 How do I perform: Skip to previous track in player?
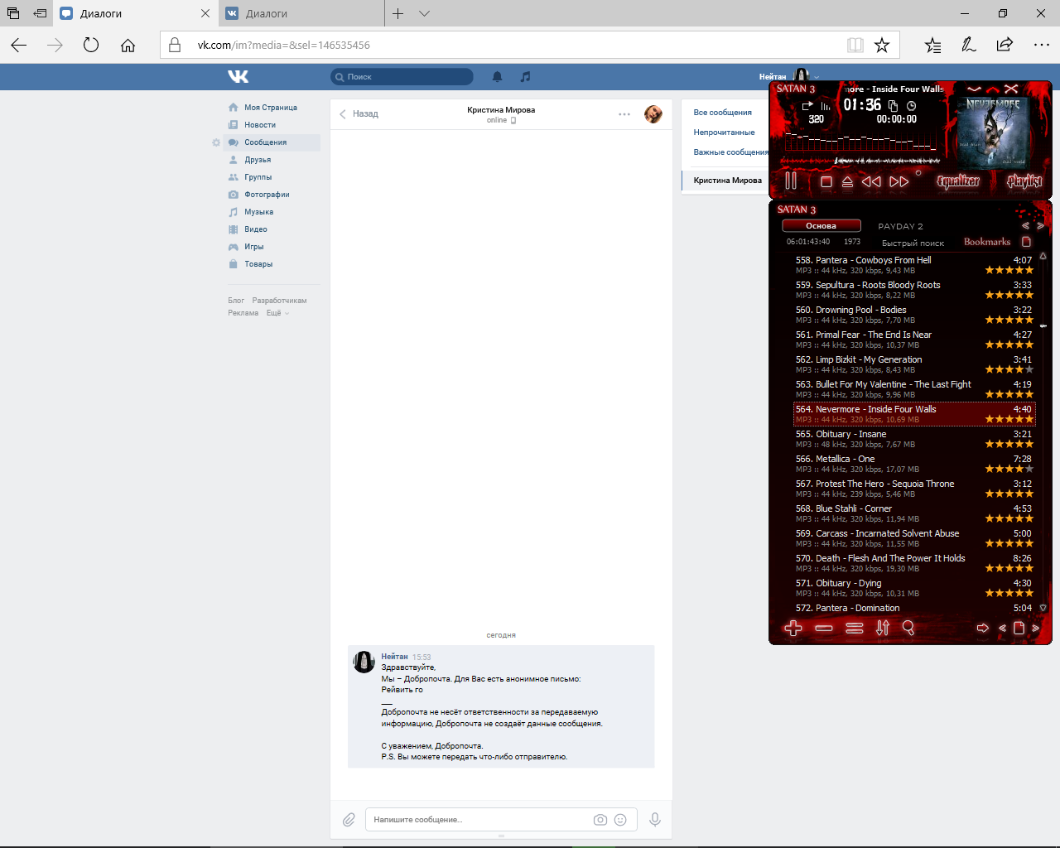[871, 181]
